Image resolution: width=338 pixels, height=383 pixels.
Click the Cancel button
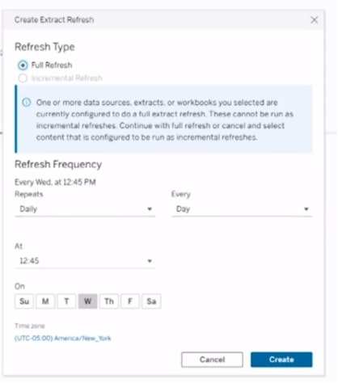coord(212,360)
